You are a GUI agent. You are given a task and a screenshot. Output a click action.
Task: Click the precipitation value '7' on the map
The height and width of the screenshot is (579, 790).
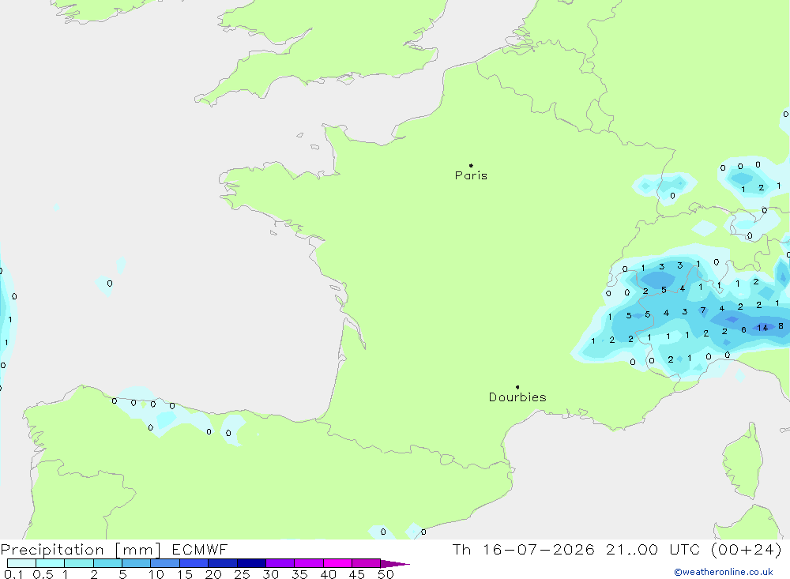[x=703, y=310]
